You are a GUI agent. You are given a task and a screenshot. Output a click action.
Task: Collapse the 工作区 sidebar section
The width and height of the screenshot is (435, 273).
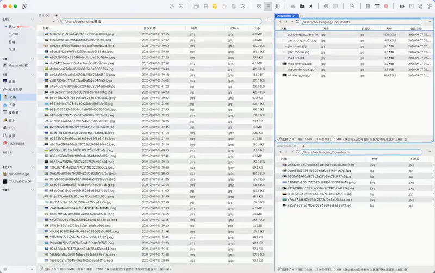coord(33,20)
